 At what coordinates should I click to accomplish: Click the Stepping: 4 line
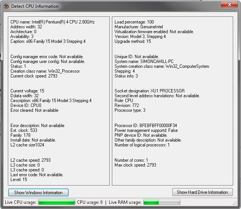point(125,71)
